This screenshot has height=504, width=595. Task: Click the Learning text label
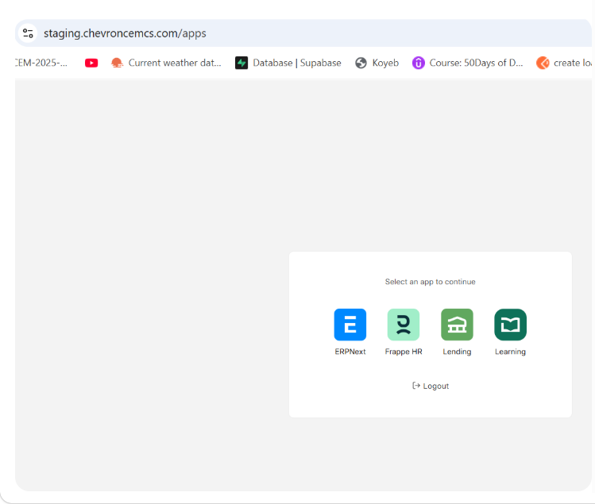click(510, 352)
